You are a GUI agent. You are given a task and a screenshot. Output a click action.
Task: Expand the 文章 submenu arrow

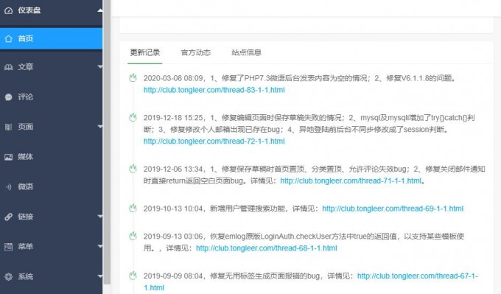click(x=100, y=67)
